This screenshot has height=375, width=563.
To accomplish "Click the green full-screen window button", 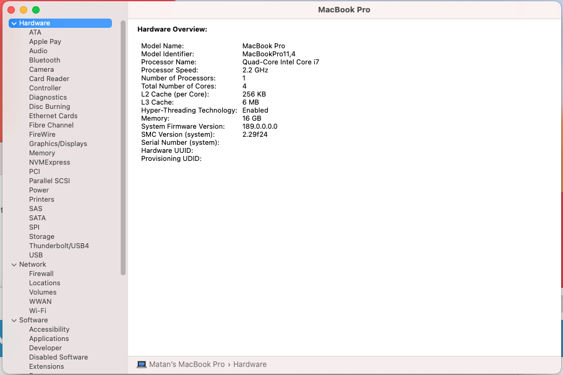I will tap(36, 10).
